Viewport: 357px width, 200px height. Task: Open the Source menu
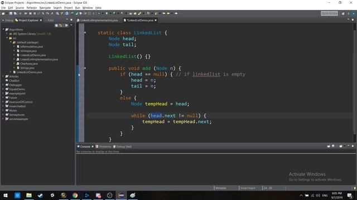pyautogui.click(x=20, y=8)
